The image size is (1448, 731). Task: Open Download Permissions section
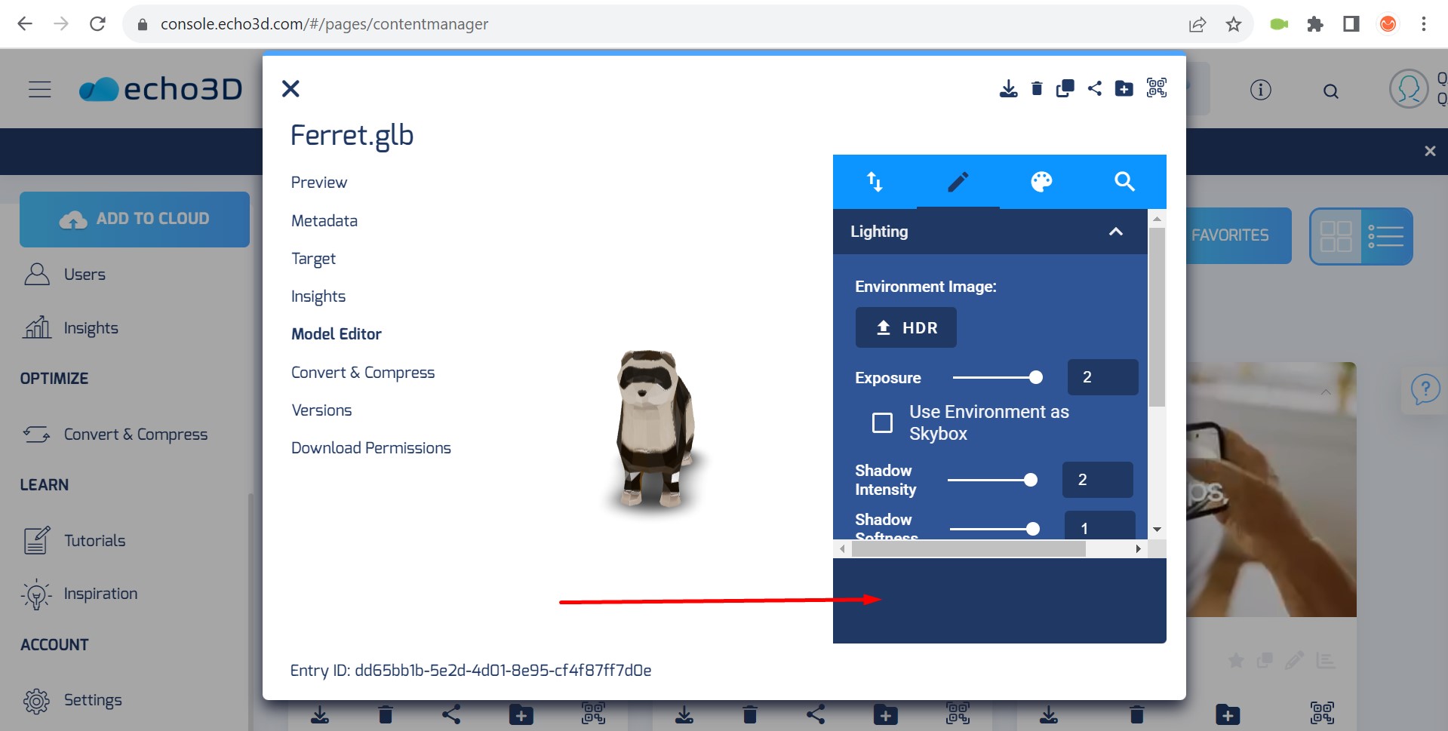point(371,448)
